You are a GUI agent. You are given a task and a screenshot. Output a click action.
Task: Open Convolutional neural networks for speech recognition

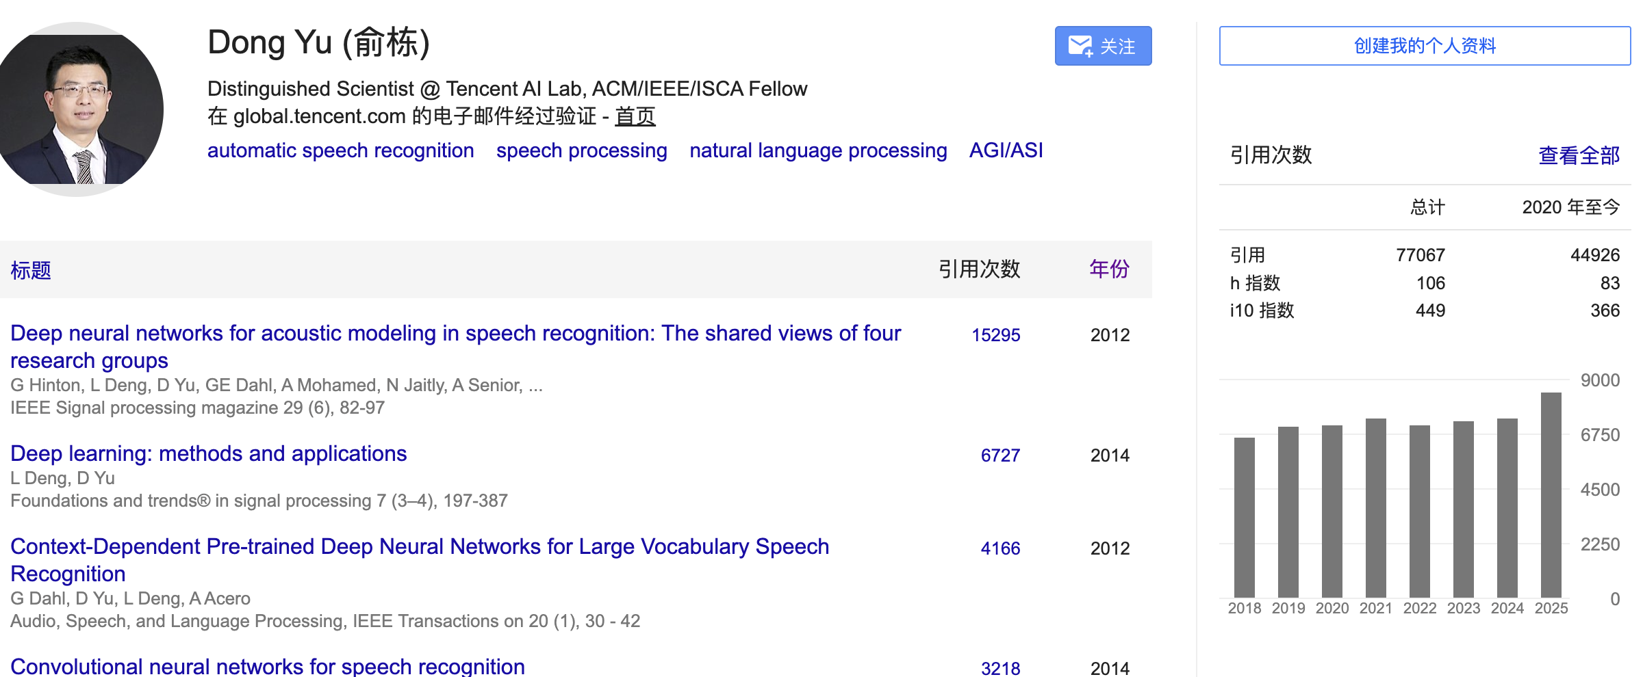(267, 666)
